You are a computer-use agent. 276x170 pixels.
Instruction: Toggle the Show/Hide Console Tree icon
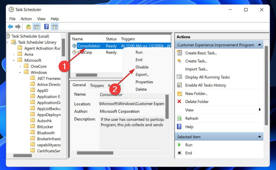36,27
